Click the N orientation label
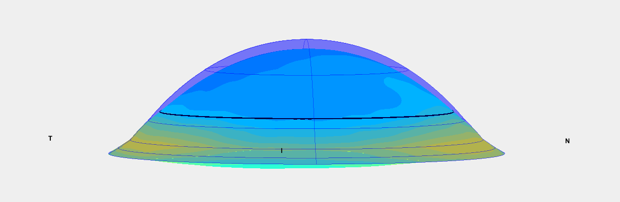This screenshot has height=202, width=620. [567, 141]
